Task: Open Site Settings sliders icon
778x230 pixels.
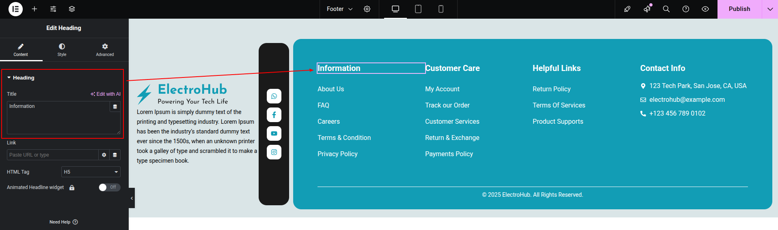Action: pyautogui.click(x=53, y=9)
